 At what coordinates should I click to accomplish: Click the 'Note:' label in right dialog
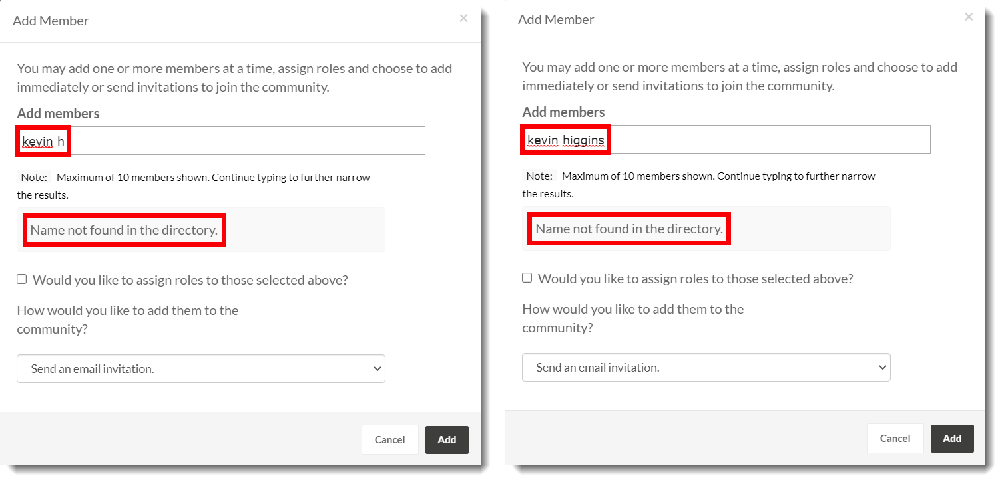click(539, 176)
